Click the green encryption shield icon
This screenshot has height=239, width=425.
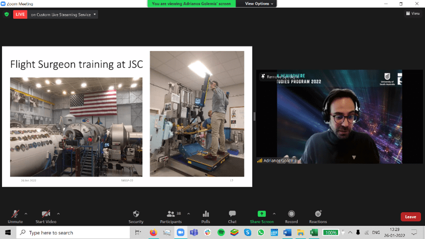pyautogui.click(x=7, y=14)
